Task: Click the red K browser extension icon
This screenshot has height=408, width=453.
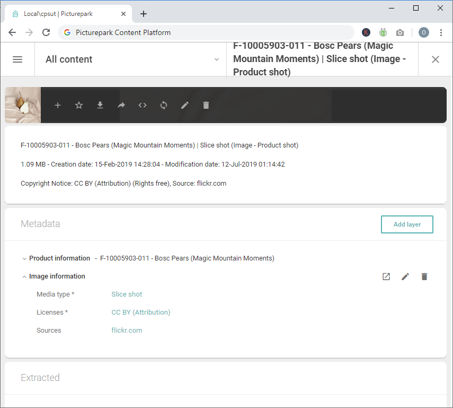Action: coord(366,32)
